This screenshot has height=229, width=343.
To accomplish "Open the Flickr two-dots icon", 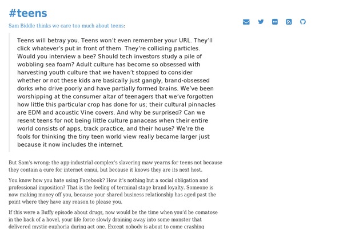I will 275,22.
